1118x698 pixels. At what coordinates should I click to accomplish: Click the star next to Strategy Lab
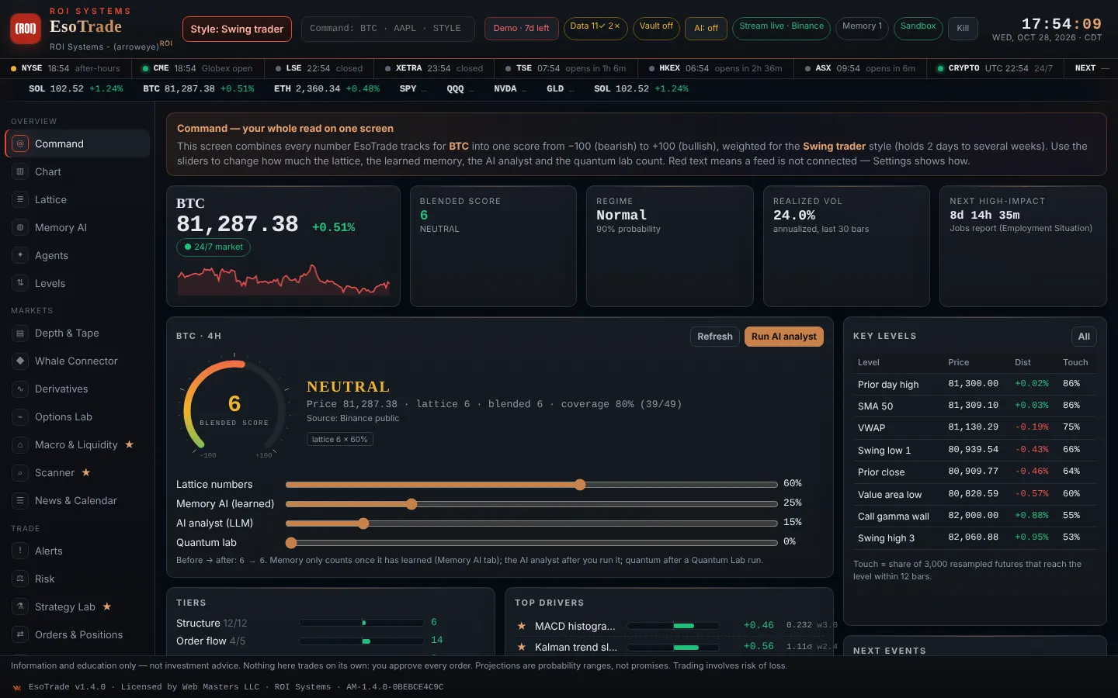[107, 606]
